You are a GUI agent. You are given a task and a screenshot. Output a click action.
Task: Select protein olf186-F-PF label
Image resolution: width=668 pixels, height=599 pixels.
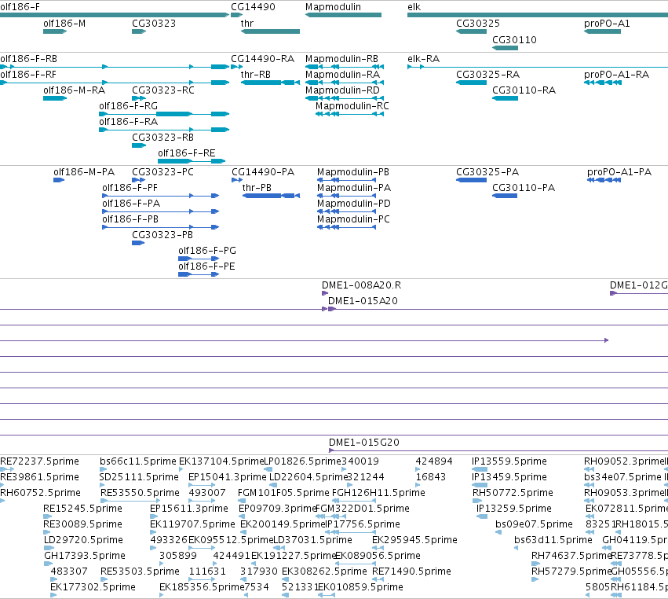[130, 188]
